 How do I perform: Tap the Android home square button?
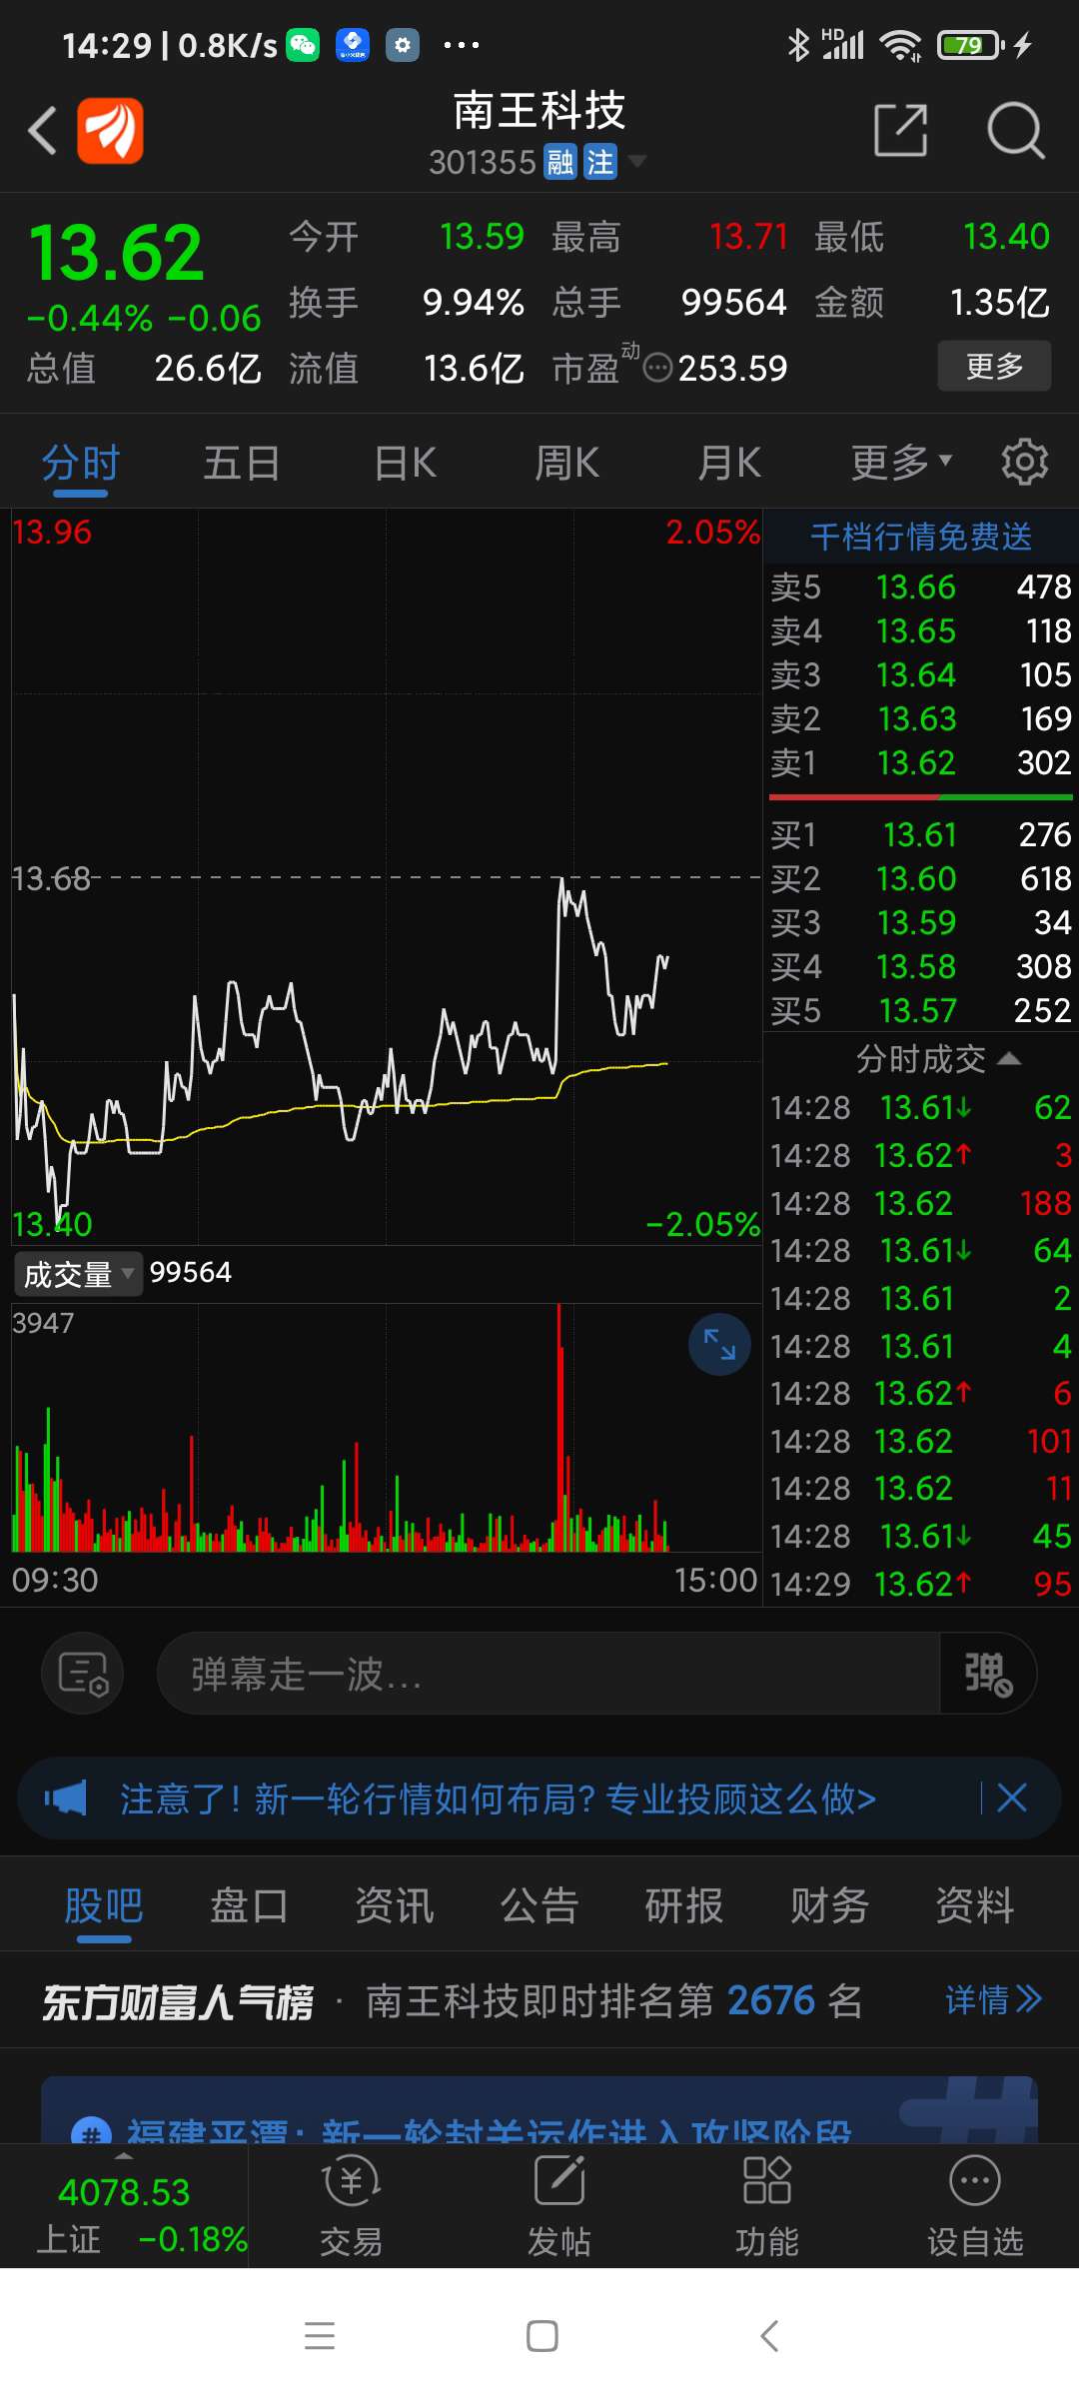542,2336
